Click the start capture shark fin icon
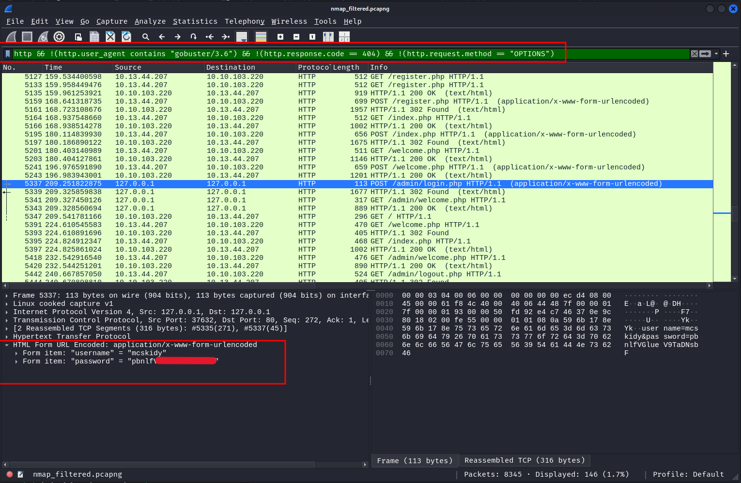 pos(11,37)
